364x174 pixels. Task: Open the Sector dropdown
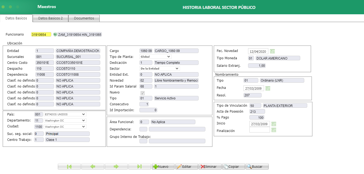click(x=159, y=68)
